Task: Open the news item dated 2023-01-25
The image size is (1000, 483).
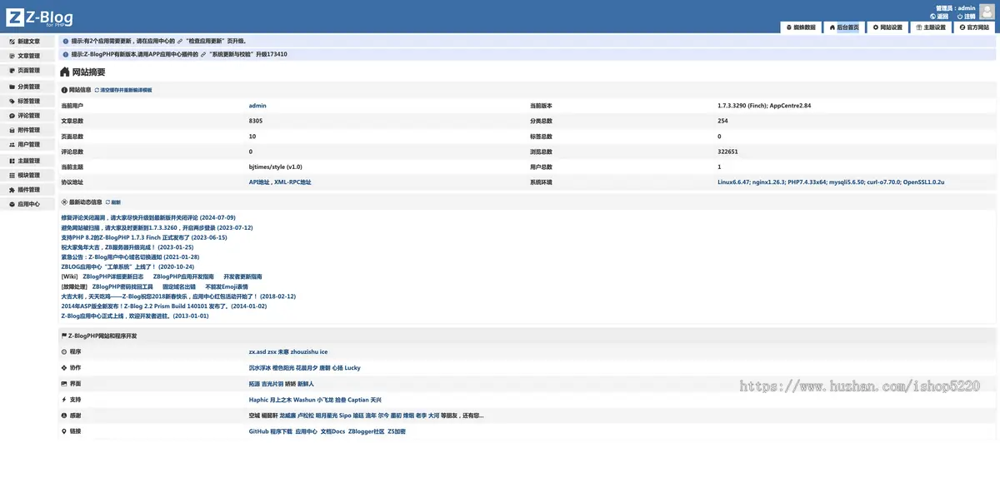Action: pos(127,247)
